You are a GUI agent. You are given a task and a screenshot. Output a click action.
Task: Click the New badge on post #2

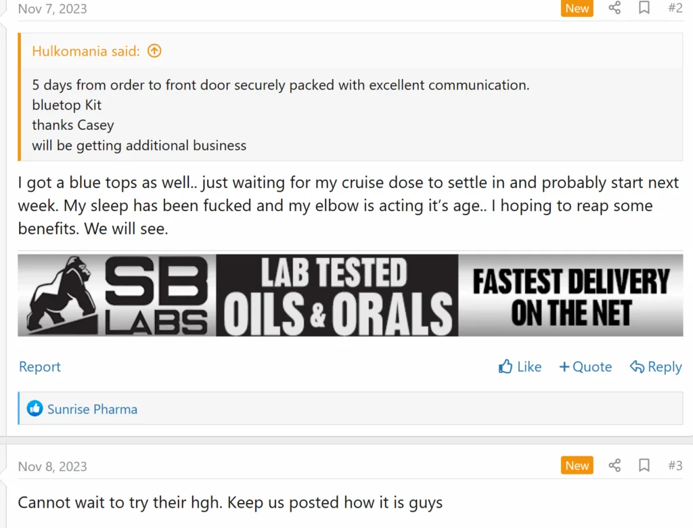577,8
